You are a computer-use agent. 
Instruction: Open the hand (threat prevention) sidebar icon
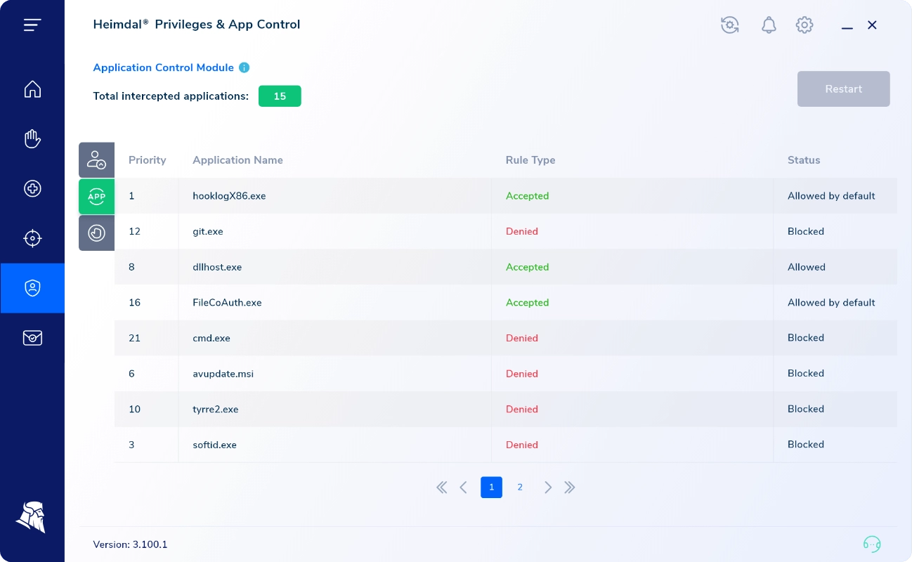pyautogui.click(x=32, y=139)
